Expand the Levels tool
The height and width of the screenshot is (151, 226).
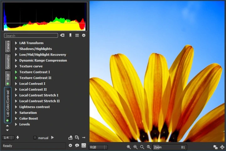[x=16, y=124]
